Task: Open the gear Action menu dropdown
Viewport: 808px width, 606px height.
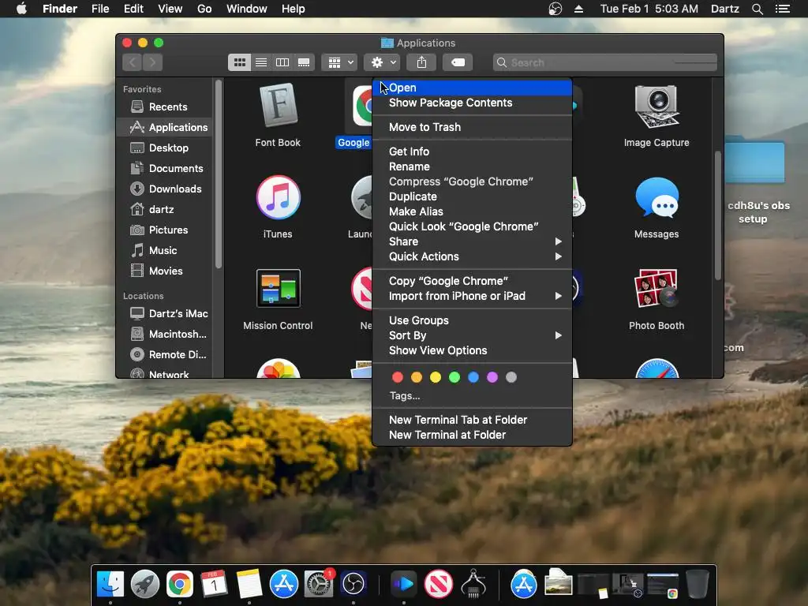Action: [382, 62]
